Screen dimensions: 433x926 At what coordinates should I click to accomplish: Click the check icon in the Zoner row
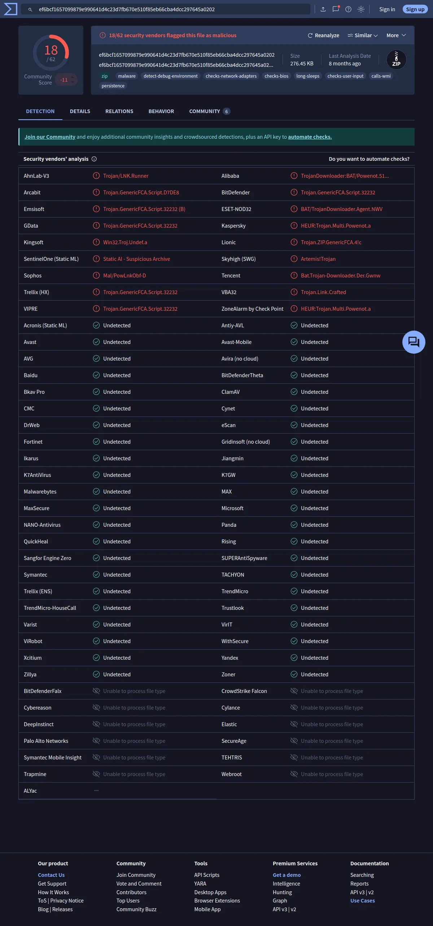click(x=294, y=675)
